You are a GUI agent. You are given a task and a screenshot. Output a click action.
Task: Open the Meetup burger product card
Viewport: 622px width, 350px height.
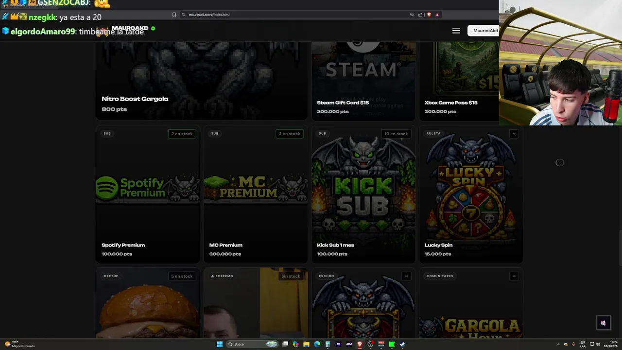click(148, 303)
